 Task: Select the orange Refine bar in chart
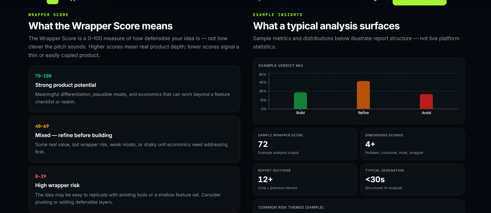point(363,95)
